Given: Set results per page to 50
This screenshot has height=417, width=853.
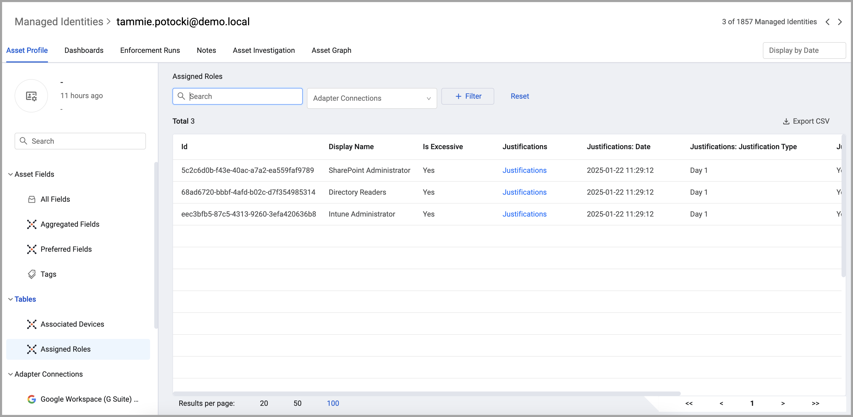Looking at the screenshot, I should 297,403.
